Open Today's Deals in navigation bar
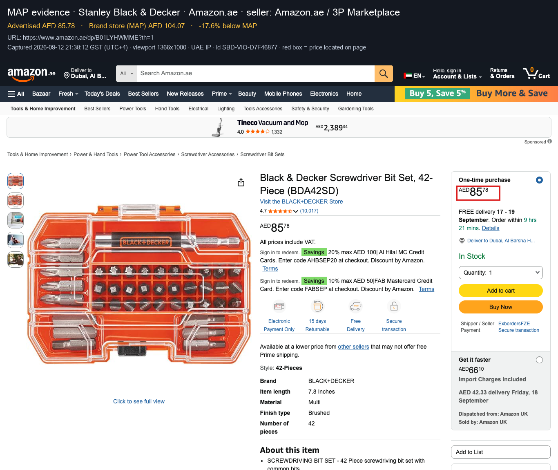This screenshot has width=558, height=470. [x=102, y=94]
